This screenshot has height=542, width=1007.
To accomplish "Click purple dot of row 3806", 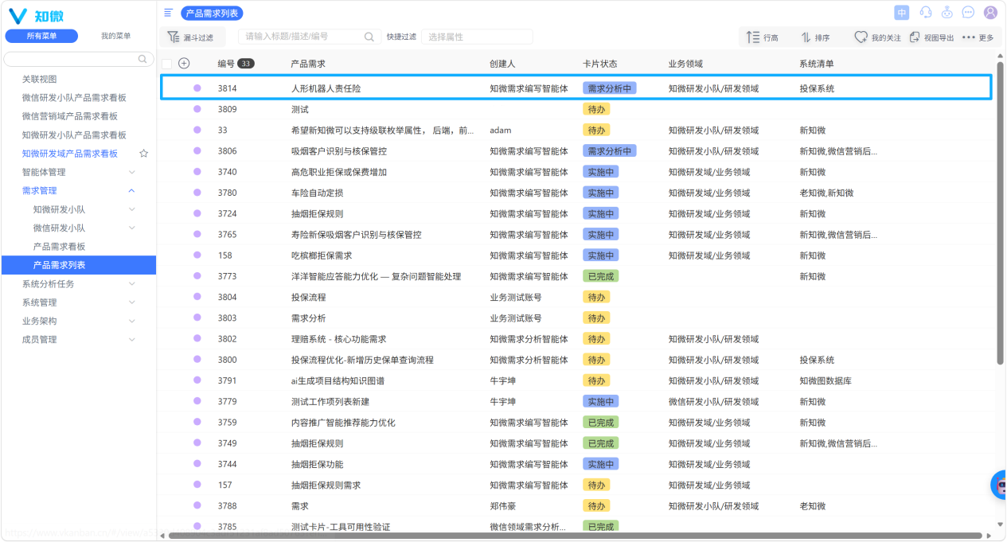I will pyautogui.click(x=197, y=151).
